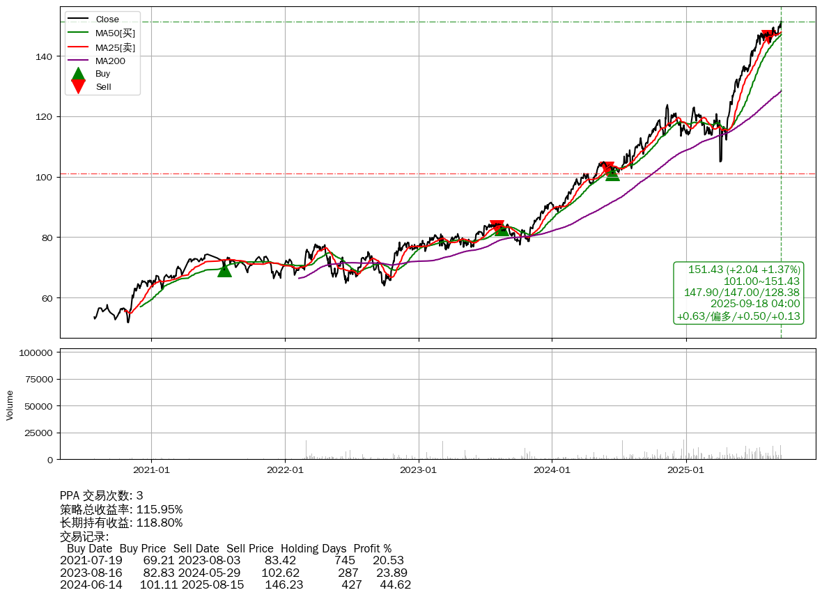Click the 2025-01 x-axis tick label
This screenshot has width=822, height=597.
(686, 470)
